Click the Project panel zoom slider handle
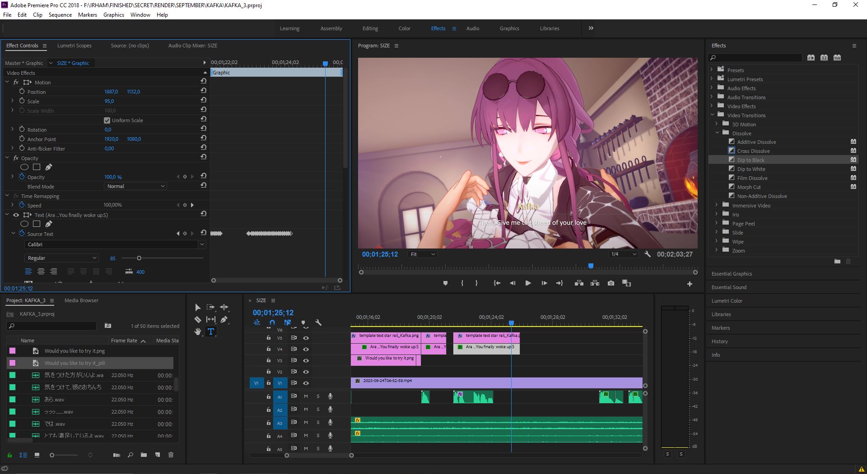The height and width of the screenshot is (474, 867). 52,455
